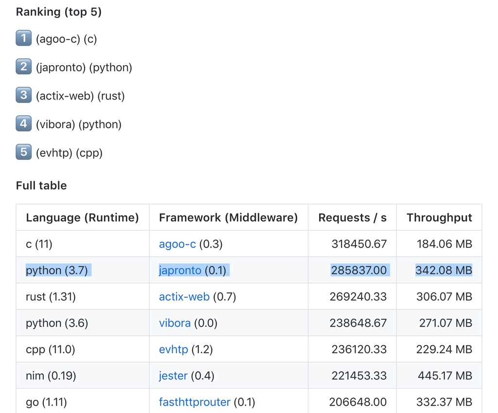
Task: Click the number 2 emoji beside japronto
Action: click(23, 67)
